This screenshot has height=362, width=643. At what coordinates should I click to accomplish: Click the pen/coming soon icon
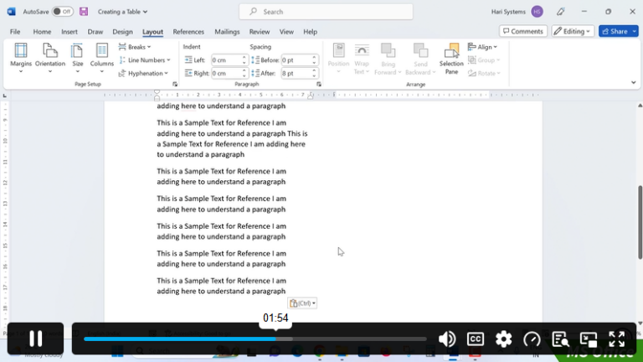561,12
